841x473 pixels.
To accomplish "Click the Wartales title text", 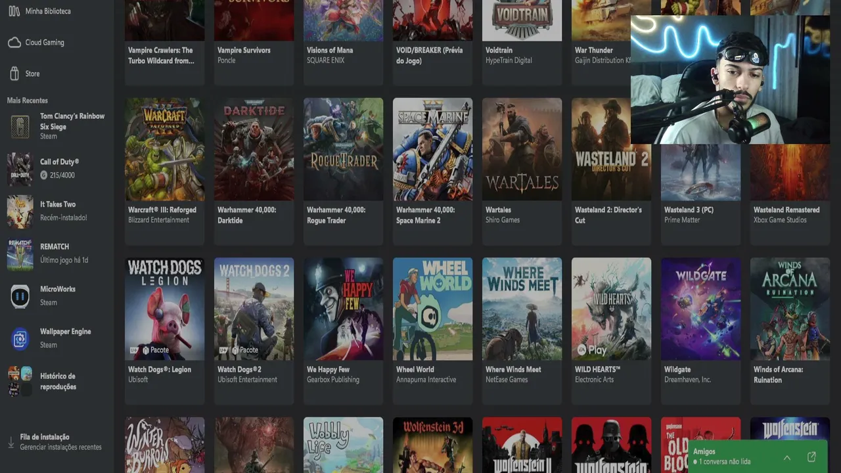I will point(498,210).
